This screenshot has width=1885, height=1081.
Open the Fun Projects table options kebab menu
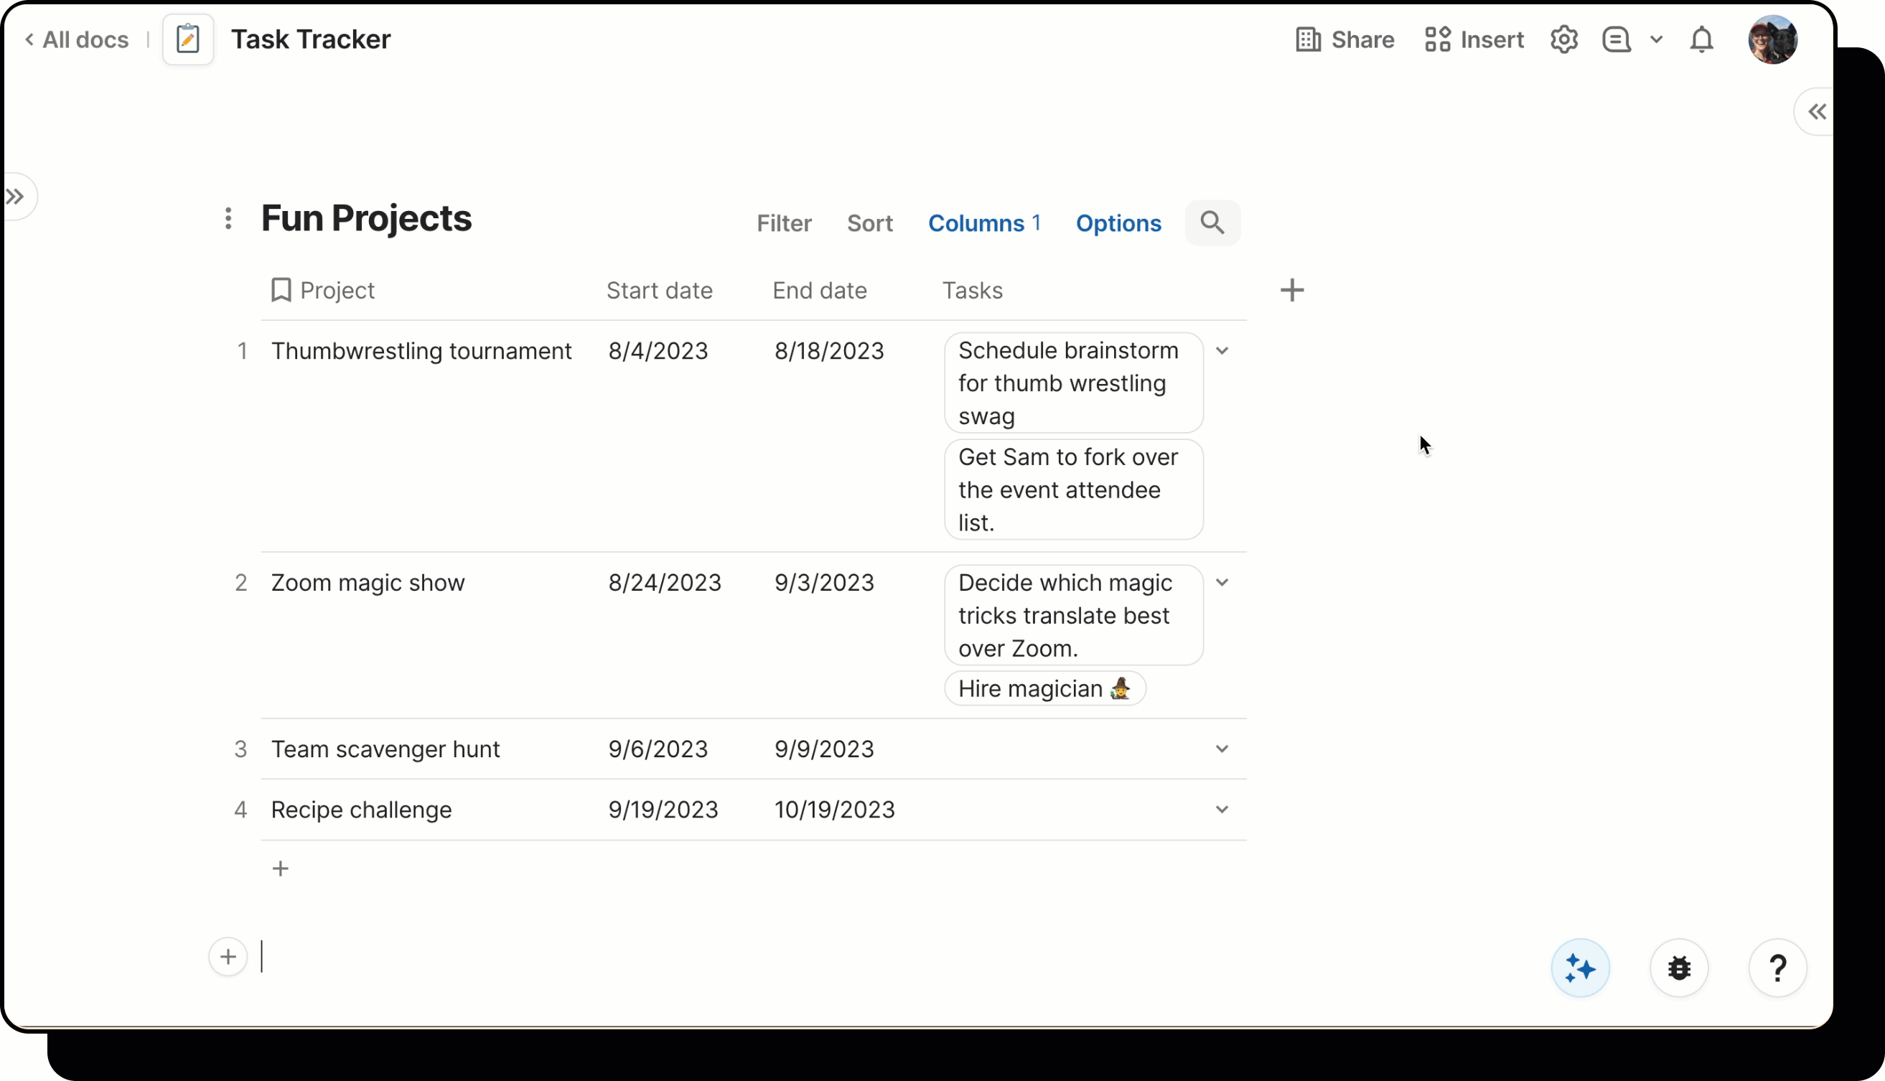(229, 218)
